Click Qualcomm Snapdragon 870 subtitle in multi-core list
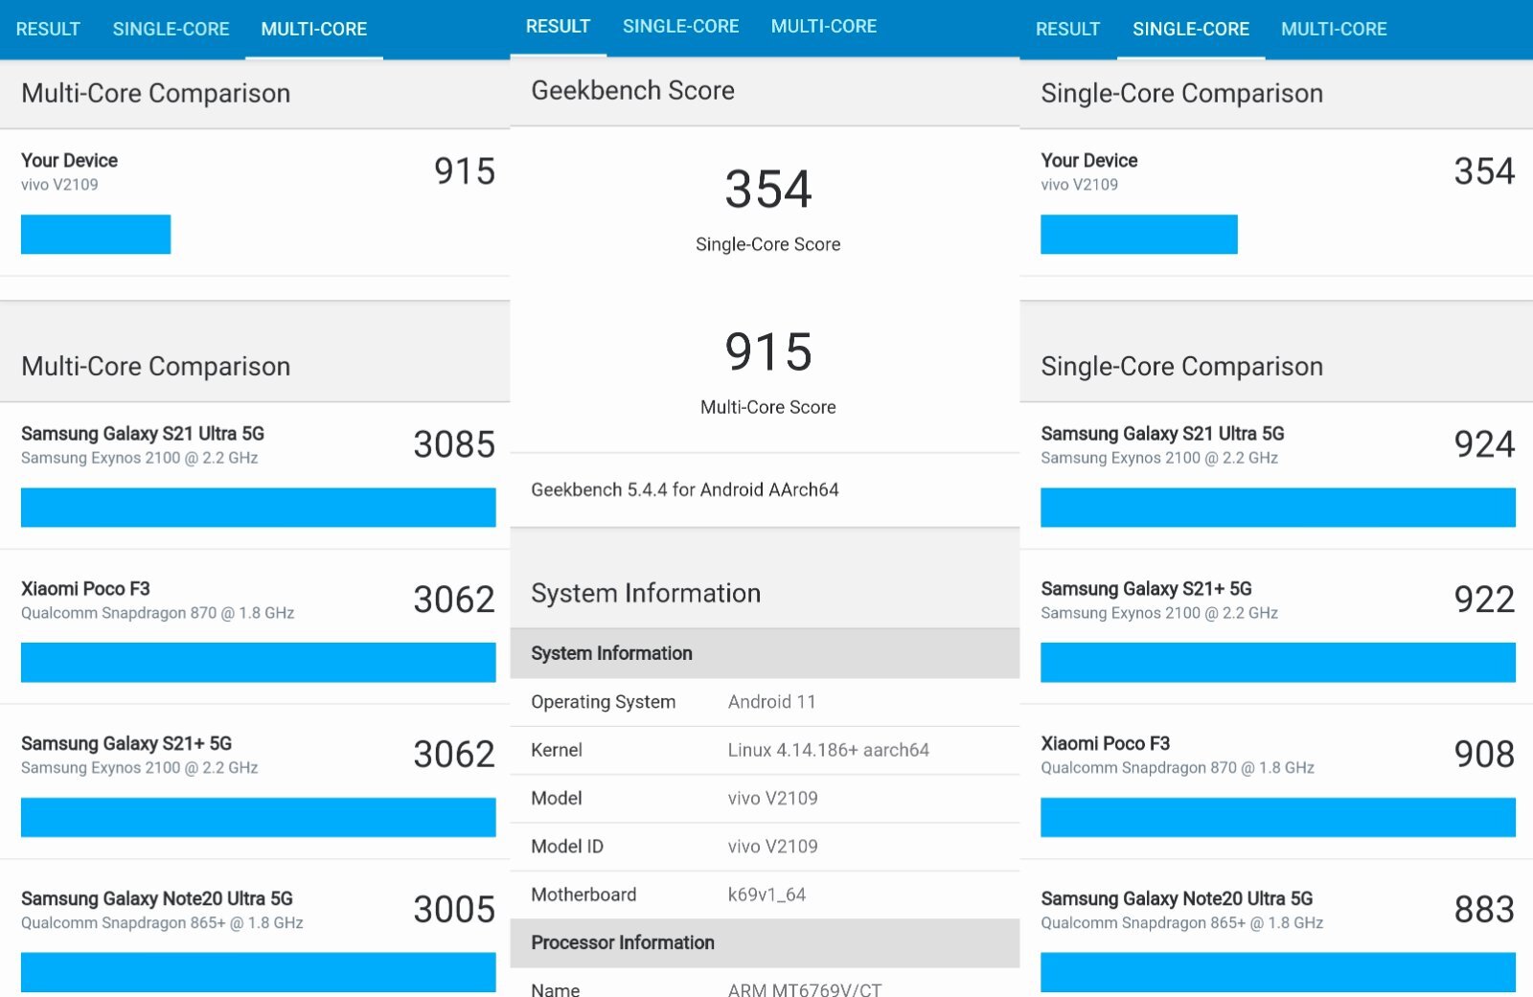Image resolution: width=1533 pixels, height=997 pixels. [x=157, y=613]
